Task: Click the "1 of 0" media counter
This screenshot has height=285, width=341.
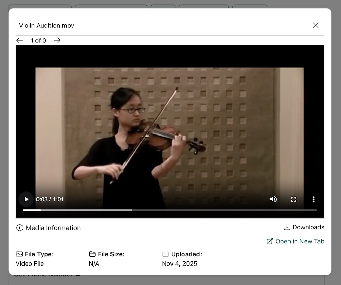Action: [x=38, y=41]
